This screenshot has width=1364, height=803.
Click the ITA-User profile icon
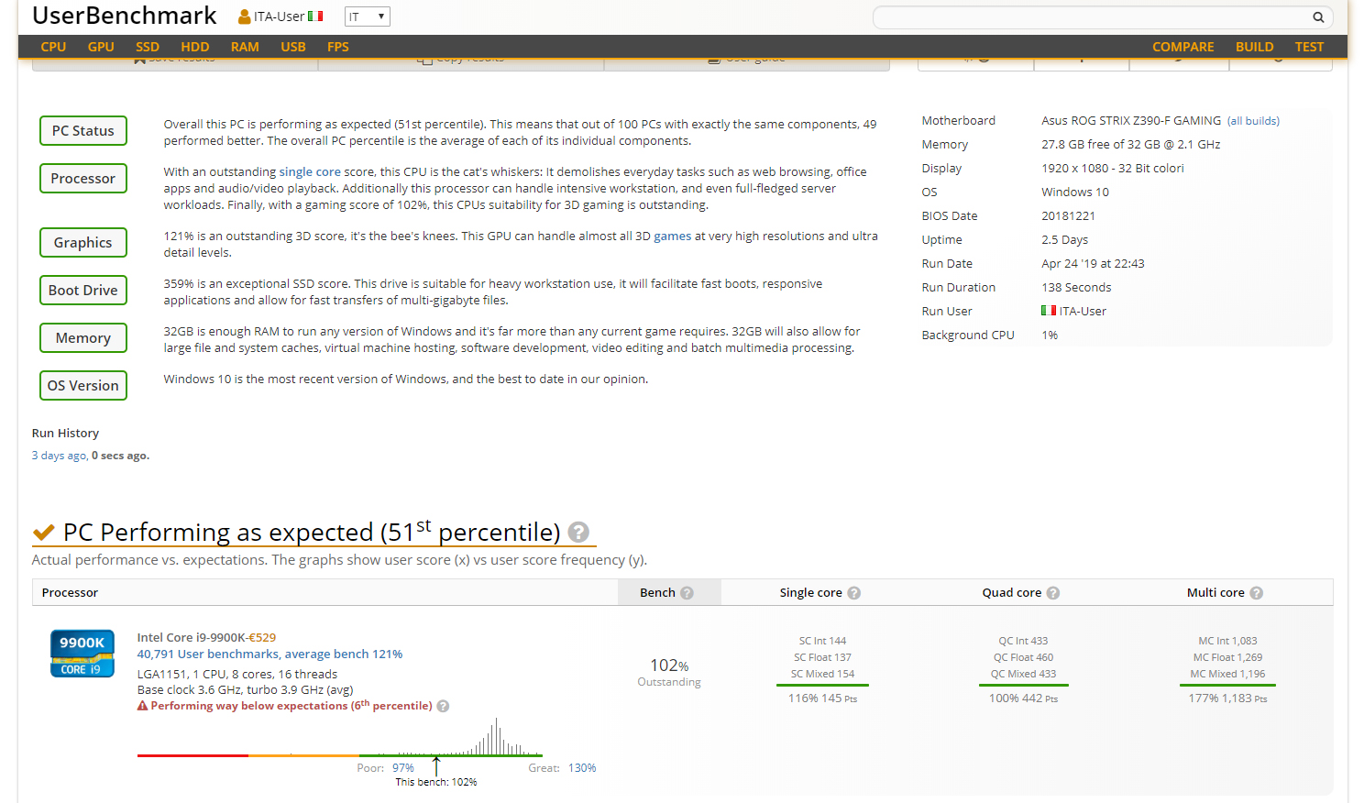(244, 16)
